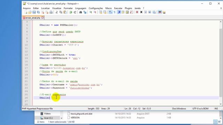Image resolution: width=223 pixels, height=125 pixels.
Task: Click the editor vertical scrollbar thumb
Action: click(x=221, y=62)
